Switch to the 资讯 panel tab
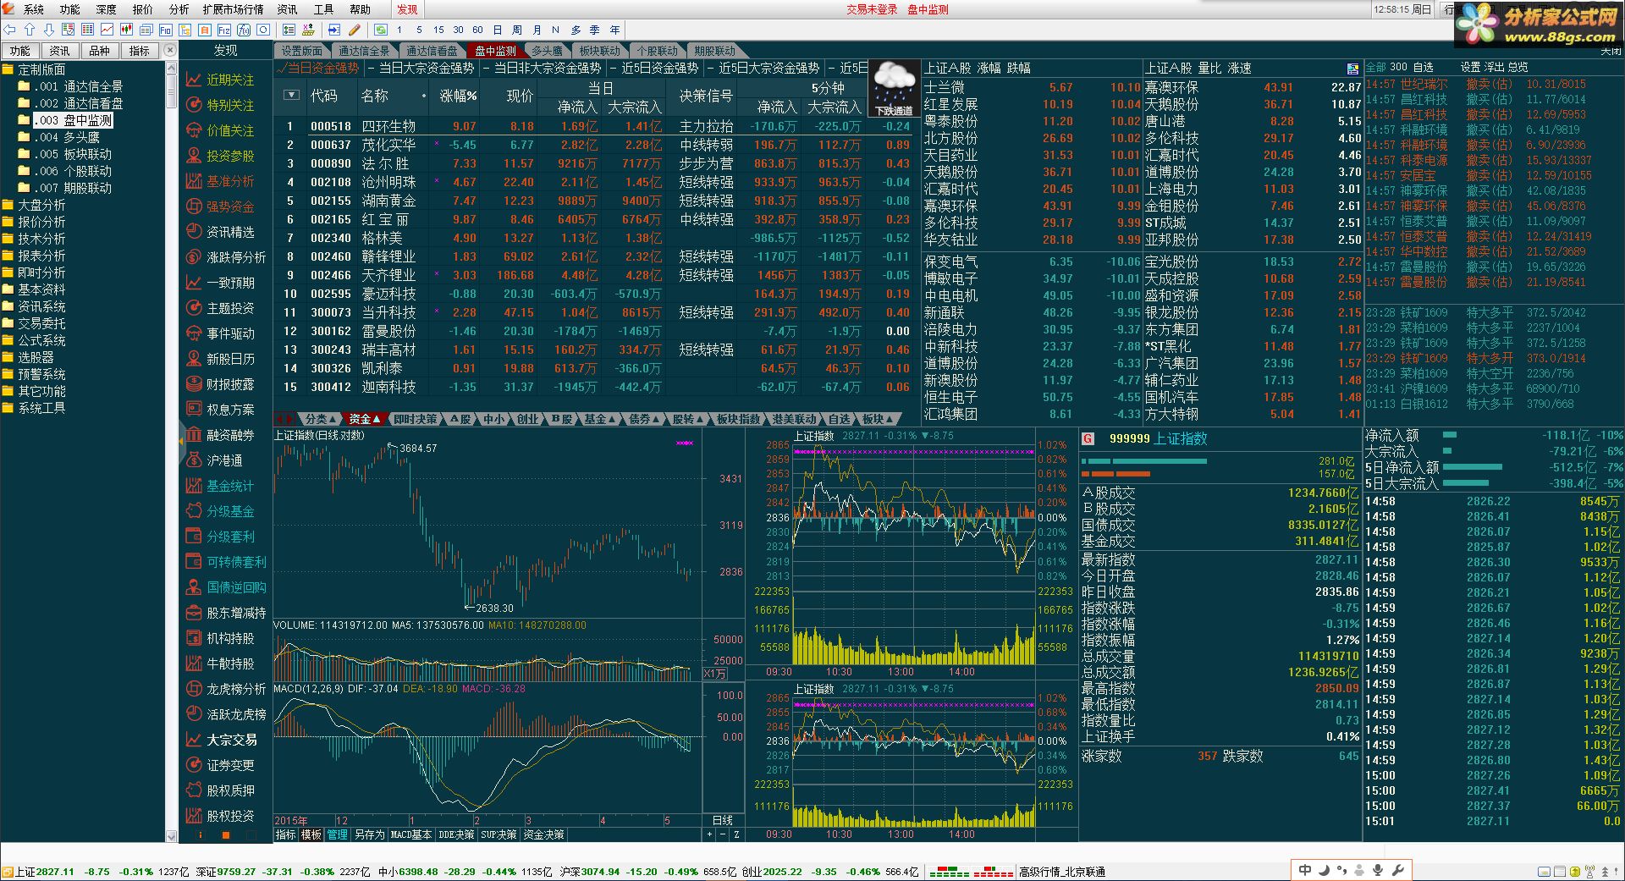1625x881 pixels. point(59,51)
